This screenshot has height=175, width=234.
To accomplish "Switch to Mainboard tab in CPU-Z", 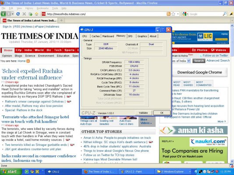I will (x=108, y=36).
